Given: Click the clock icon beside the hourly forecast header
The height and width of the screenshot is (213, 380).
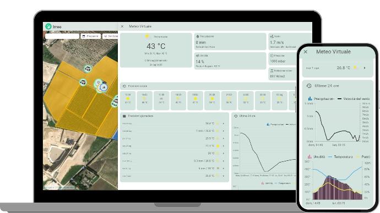Looking at the screenshot, I should [x=124, y=86].
